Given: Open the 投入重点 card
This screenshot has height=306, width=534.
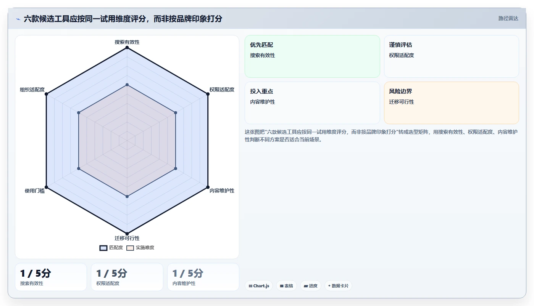Looking at the screenshot, I should tap(312, 103).
